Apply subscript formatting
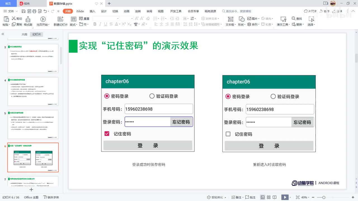 [129, 24]
